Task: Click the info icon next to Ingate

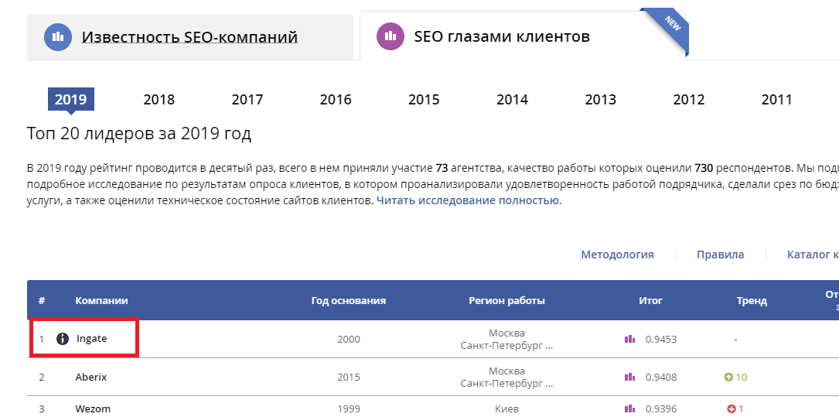Action: [63, 339]
